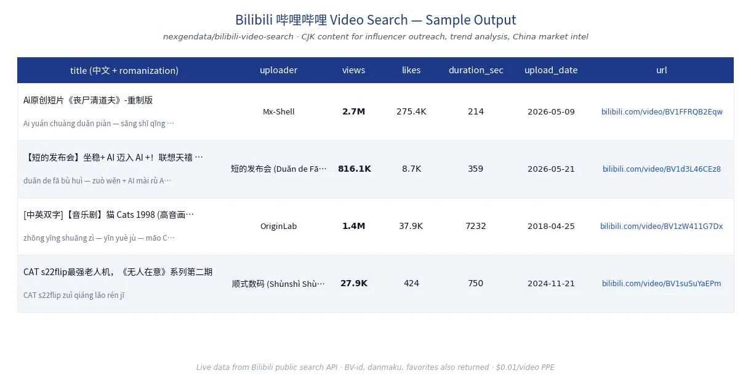The height and width of the screenshot is (381, 751).
Task: Select title starting with 【短的发布会】坐稳+ AI
Action: [x=113, y=157]
